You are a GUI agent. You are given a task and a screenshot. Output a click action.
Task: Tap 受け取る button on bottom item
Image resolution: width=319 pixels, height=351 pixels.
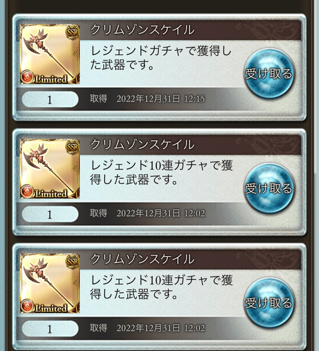coord(269,303)
